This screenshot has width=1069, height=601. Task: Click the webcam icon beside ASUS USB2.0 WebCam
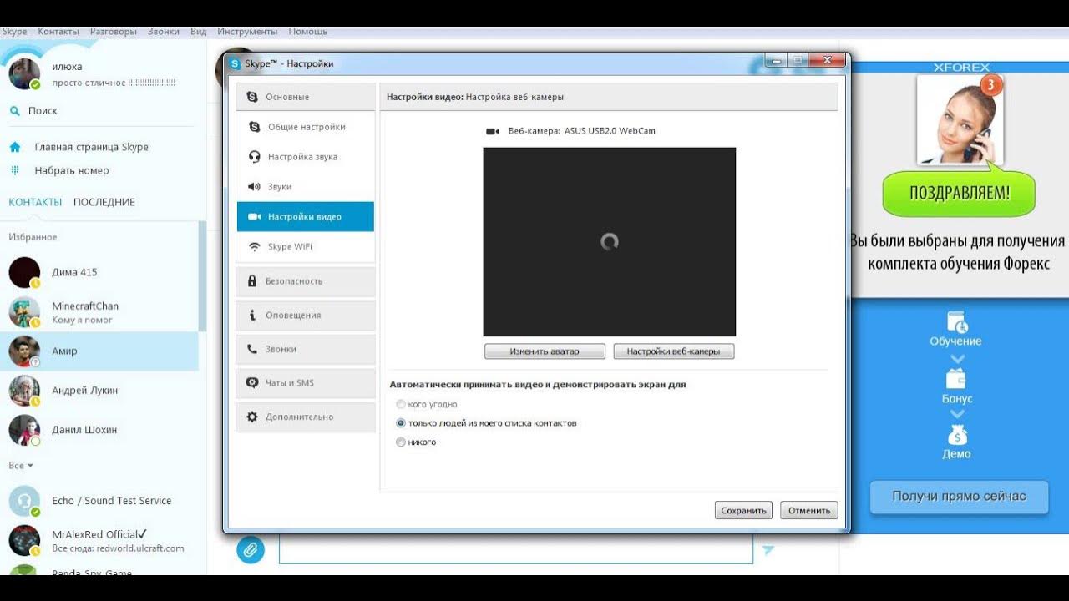coord(493,131)
